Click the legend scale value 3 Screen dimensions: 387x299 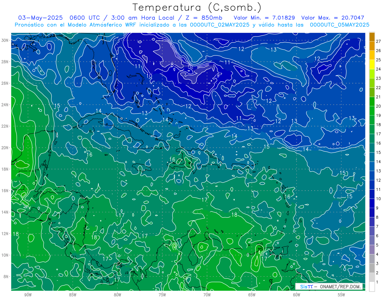pyautogui.click(x=377, y=264)
